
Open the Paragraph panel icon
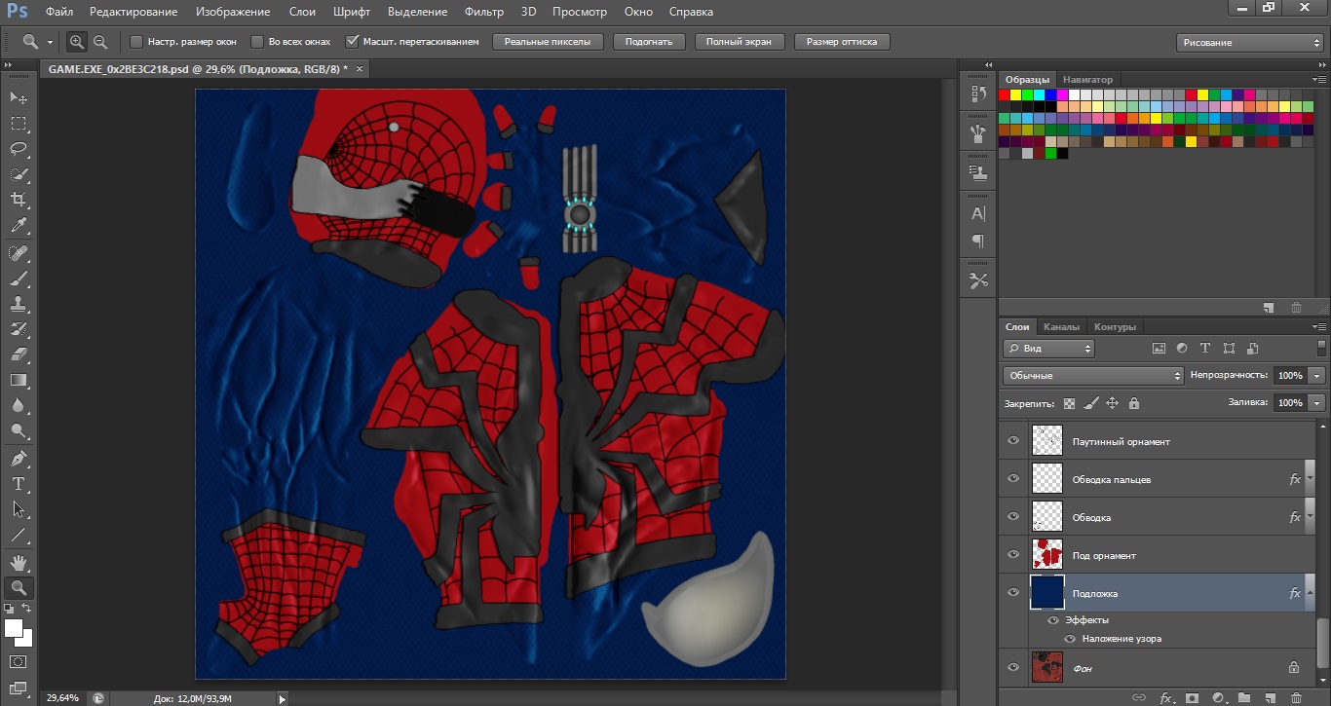[x=978, y=240]
